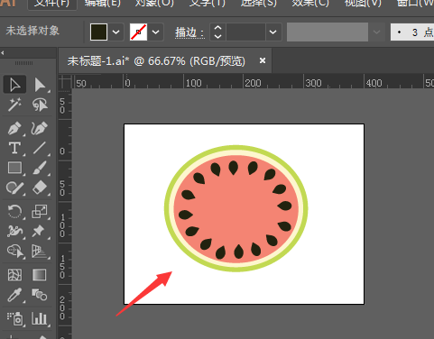Select the Symbol Sprayer tool

click(14, 318)
